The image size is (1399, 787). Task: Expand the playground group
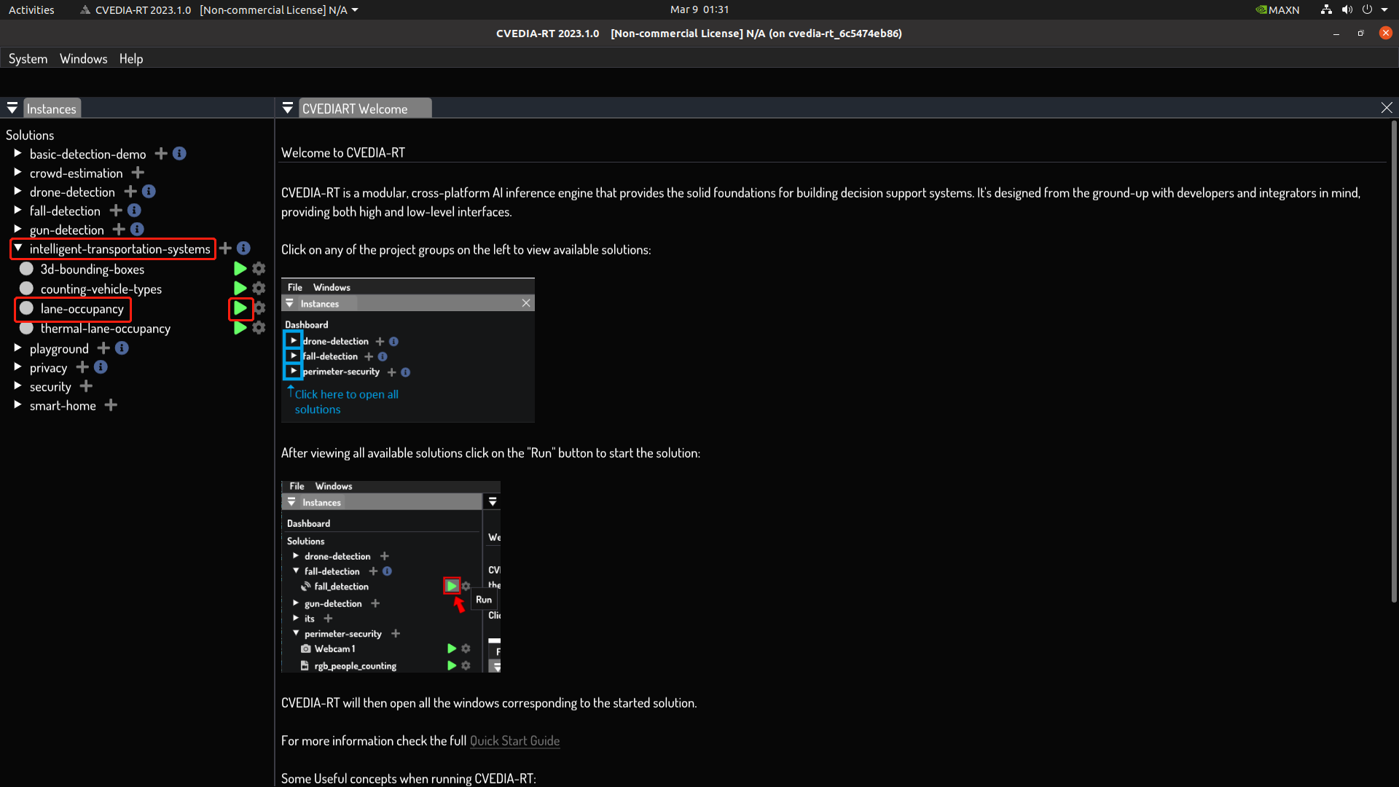(17, 348)
